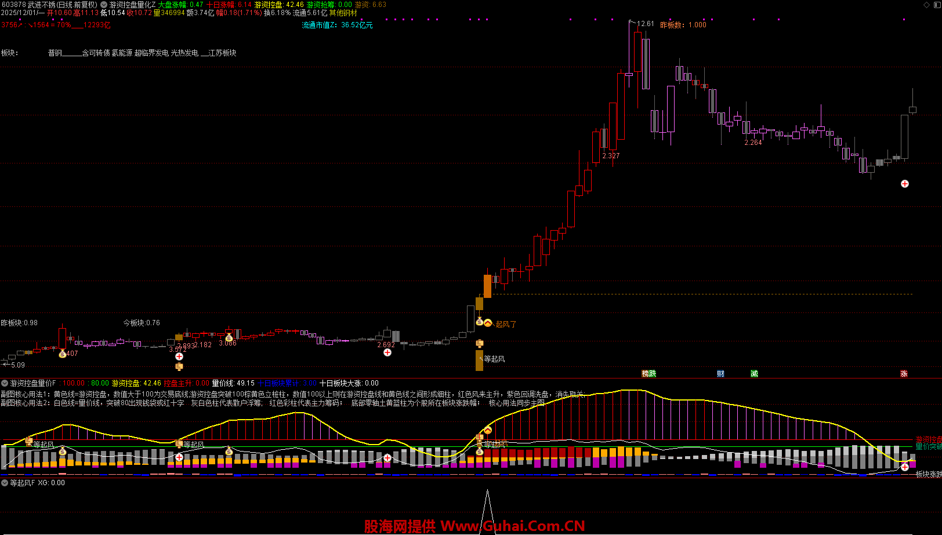942x535 pixels.
Task: Click the 12.61 peak price candlestick label
Action: tap(645, 24)
